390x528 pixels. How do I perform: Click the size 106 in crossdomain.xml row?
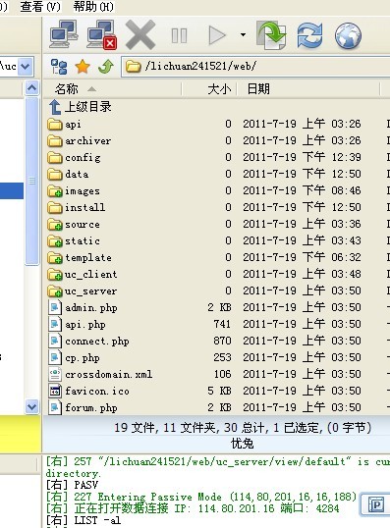pyautogui.click(x=222, y=375)
